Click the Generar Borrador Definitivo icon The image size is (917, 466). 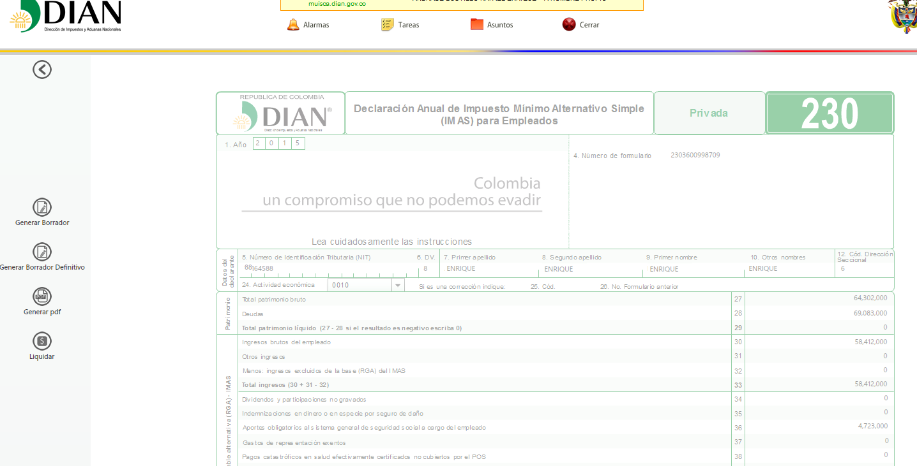42,252
